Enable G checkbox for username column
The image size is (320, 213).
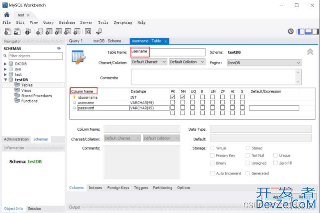[242, 102]
